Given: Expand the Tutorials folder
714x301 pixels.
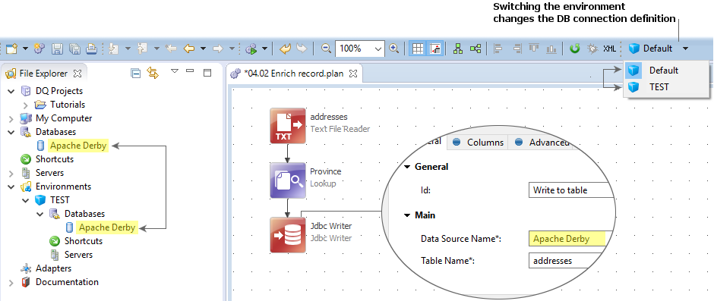Looking at the screenshot, I should (x=26, y=105).
